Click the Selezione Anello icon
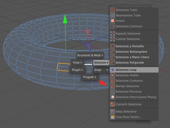Screen dimensions: 170x128 tap(113, 75)
